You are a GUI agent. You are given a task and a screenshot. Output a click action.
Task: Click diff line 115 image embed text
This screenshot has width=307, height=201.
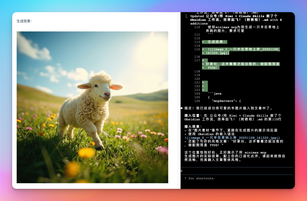click(241, 51)
